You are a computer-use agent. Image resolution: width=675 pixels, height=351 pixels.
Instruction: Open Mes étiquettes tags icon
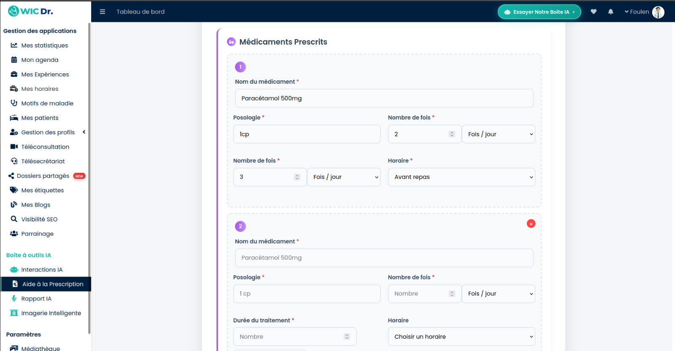[14, 190]
